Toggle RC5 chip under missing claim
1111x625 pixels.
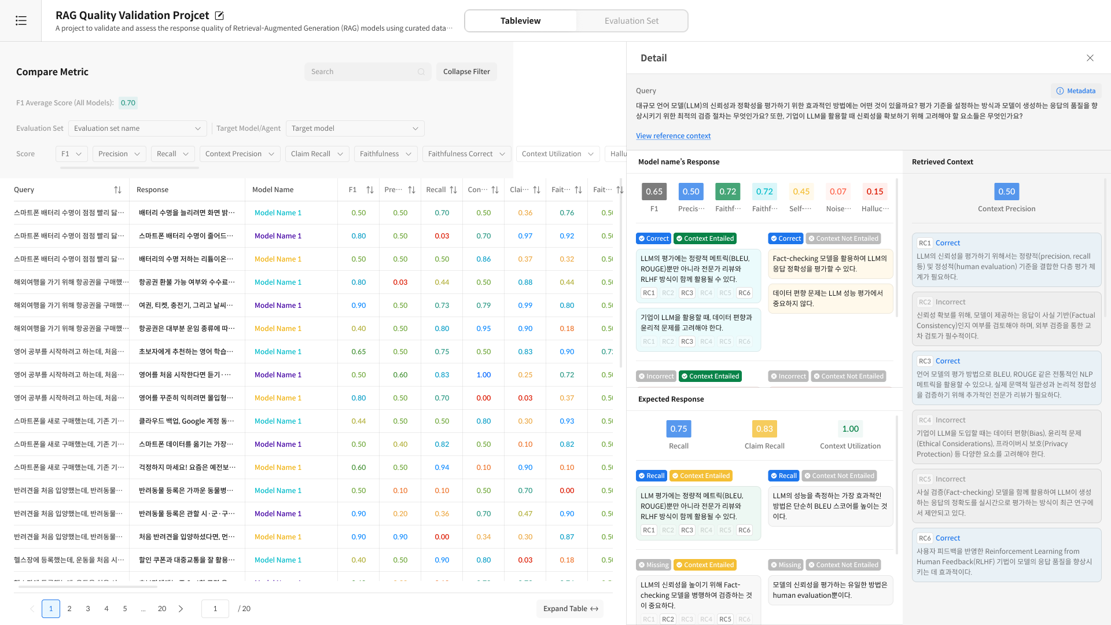click(725, 619)
